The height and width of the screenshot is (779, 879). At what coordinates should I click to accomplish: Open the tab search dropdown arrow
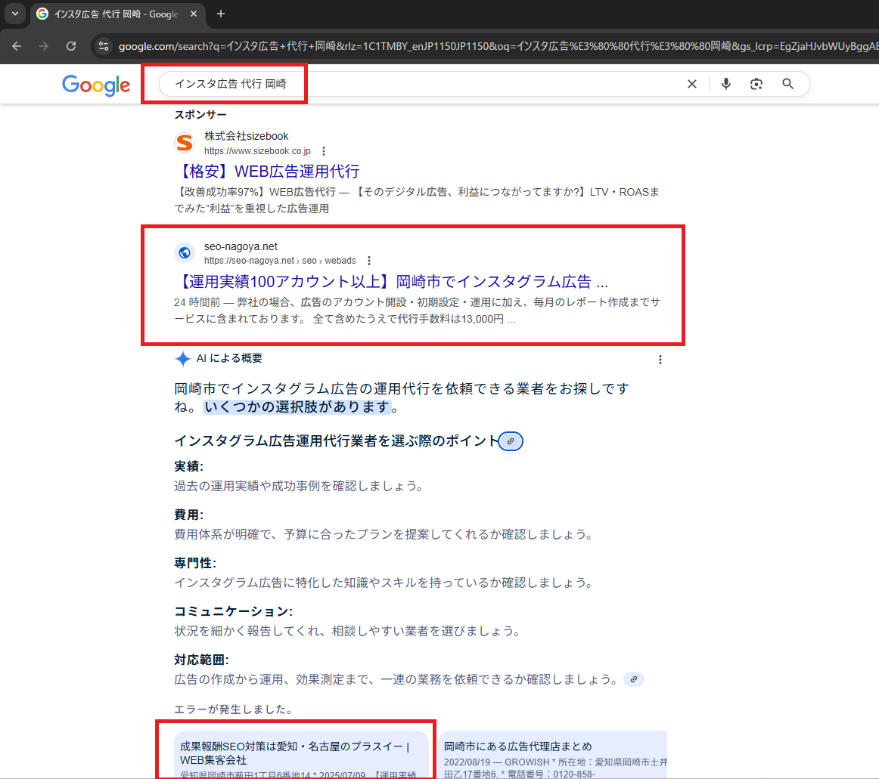15,14
